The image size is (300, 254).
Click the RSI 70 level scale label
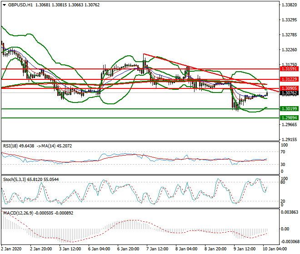(x=283, y=152)
